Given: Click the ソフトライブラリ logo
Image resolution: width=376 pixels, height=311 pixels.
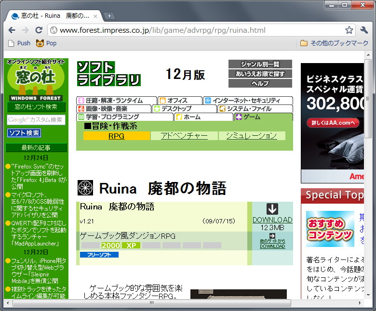Looking at the screenshot, I should tap(109, 74).
